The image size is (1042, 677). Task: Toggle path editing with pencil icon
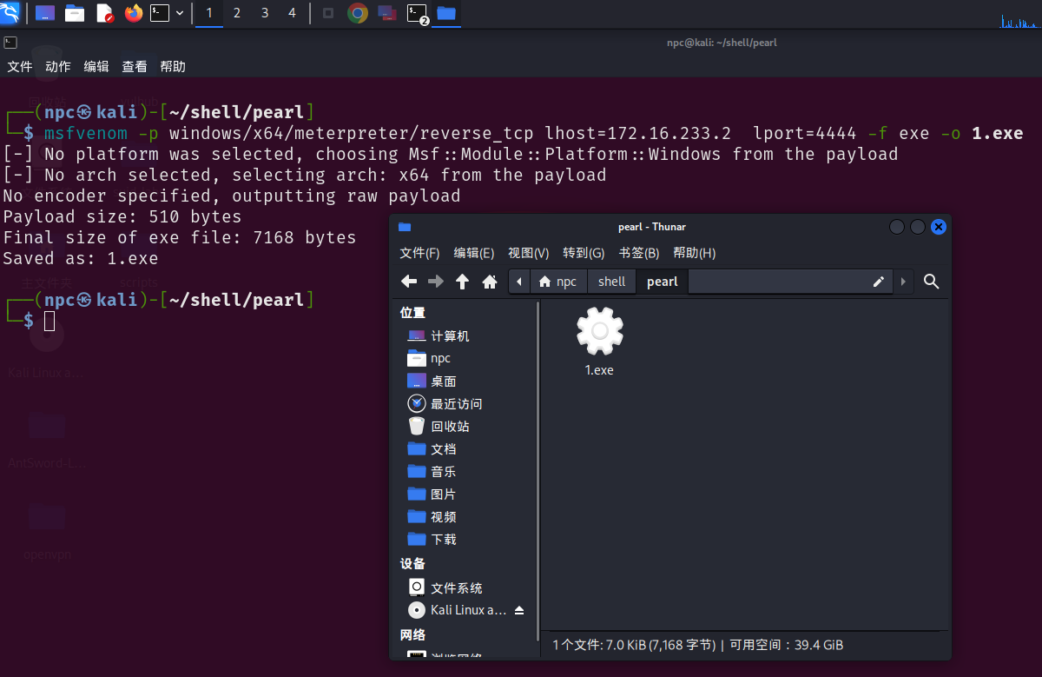[878, 282]
